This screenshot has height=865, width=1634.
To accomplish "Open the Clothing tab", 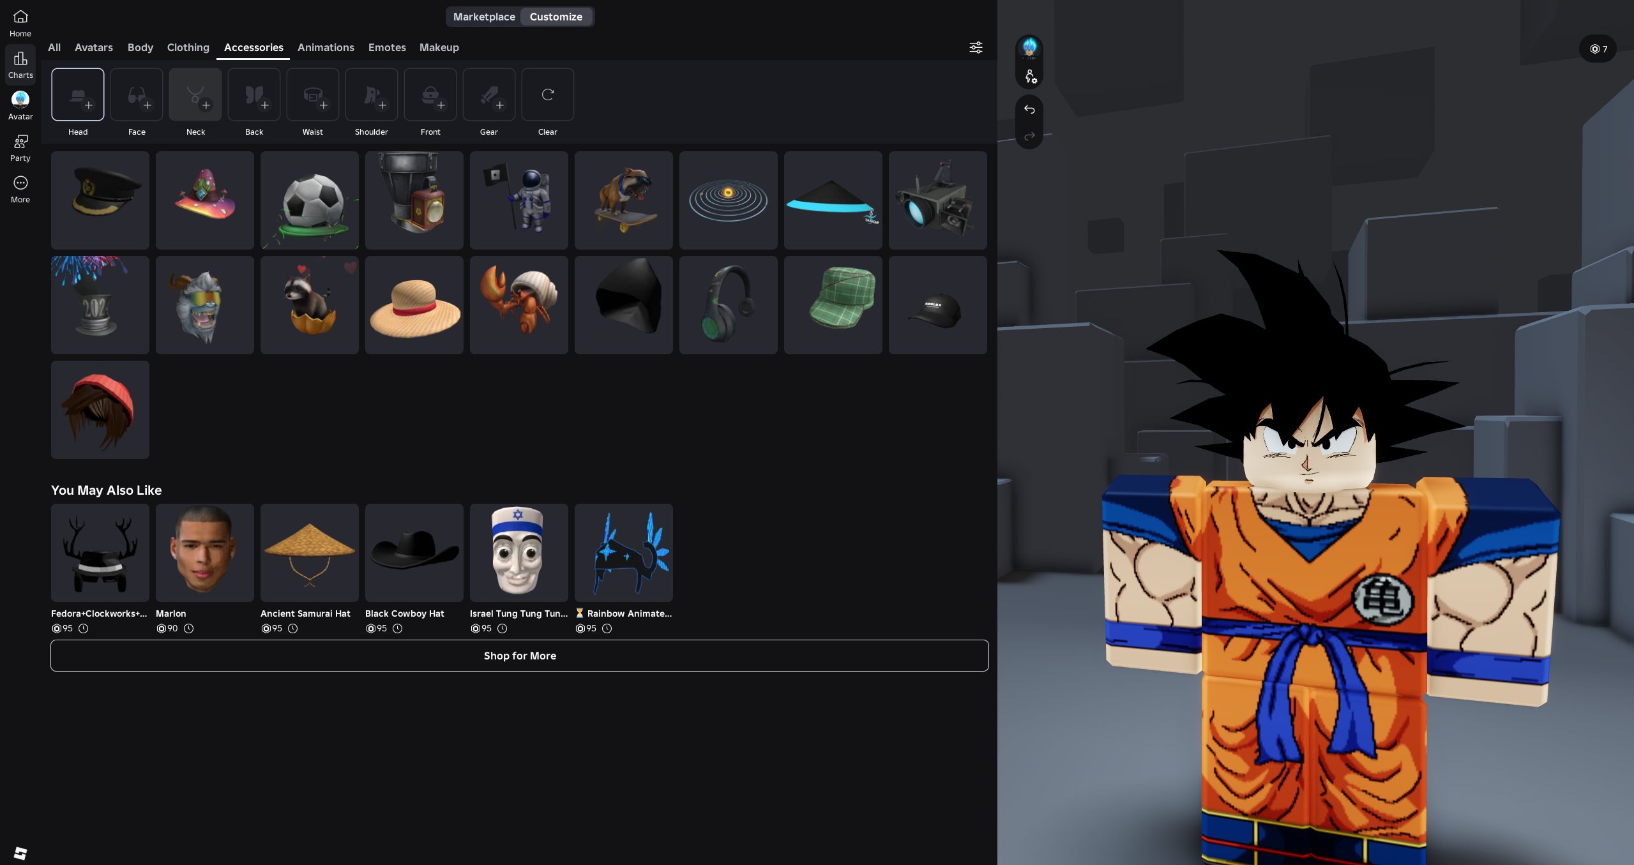I will pyautogui.click(x=188, y=47).
